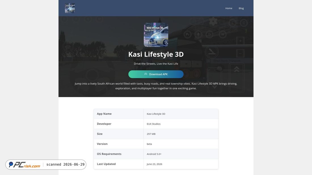The image size is (312, 175).
Task: Open the Home menu item
Action: click(x=229, y=8)
